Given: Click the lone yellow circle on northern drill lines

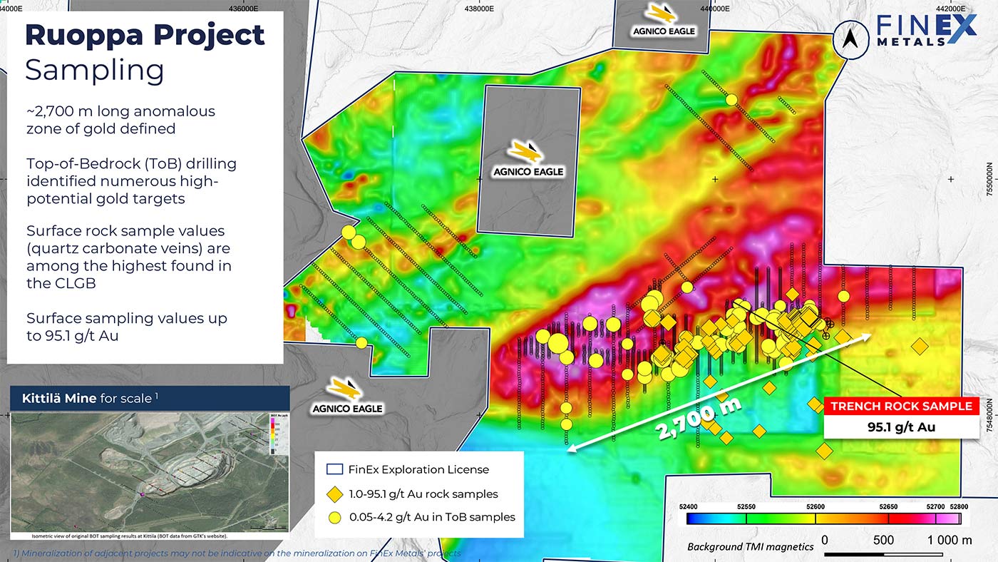Looking at the screenshot, I should 731,100.
